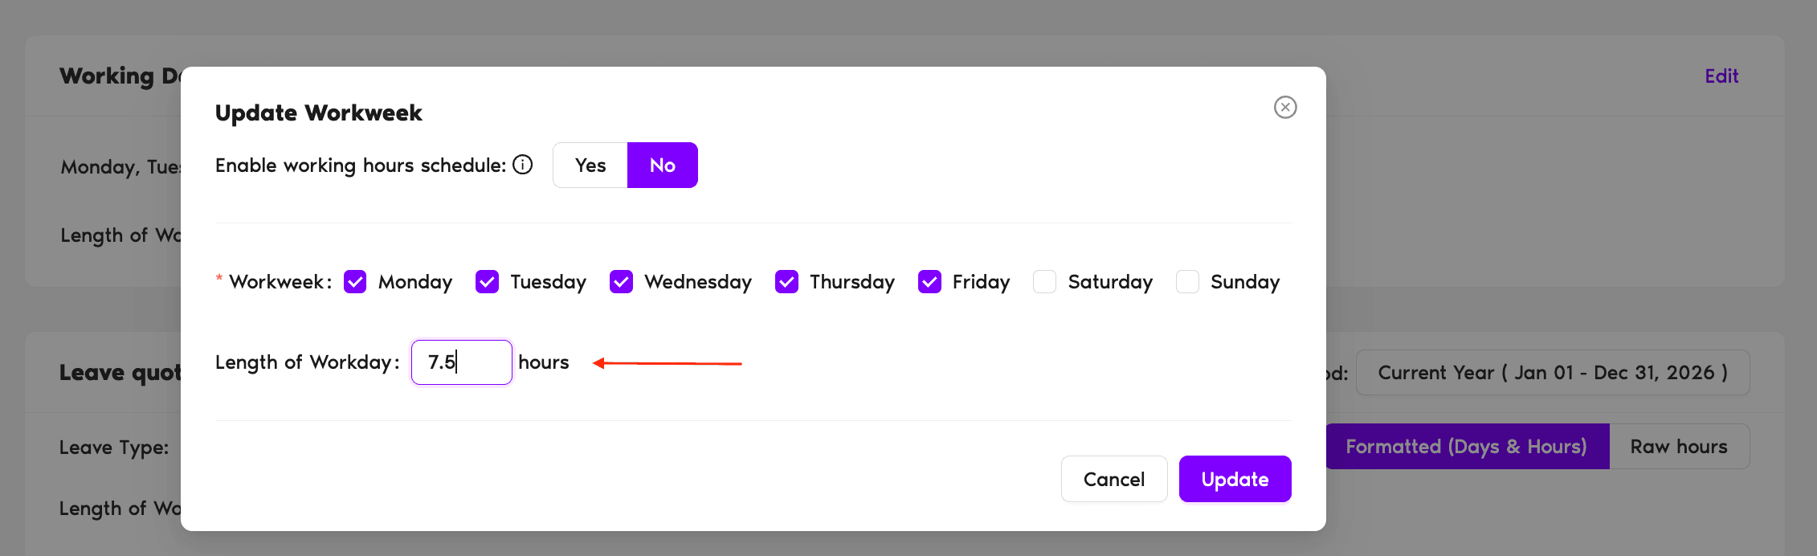1817x556 pixels.
Task: Uncheck the Tuesday workweek checkbox
Action: [x=487, y=281]
